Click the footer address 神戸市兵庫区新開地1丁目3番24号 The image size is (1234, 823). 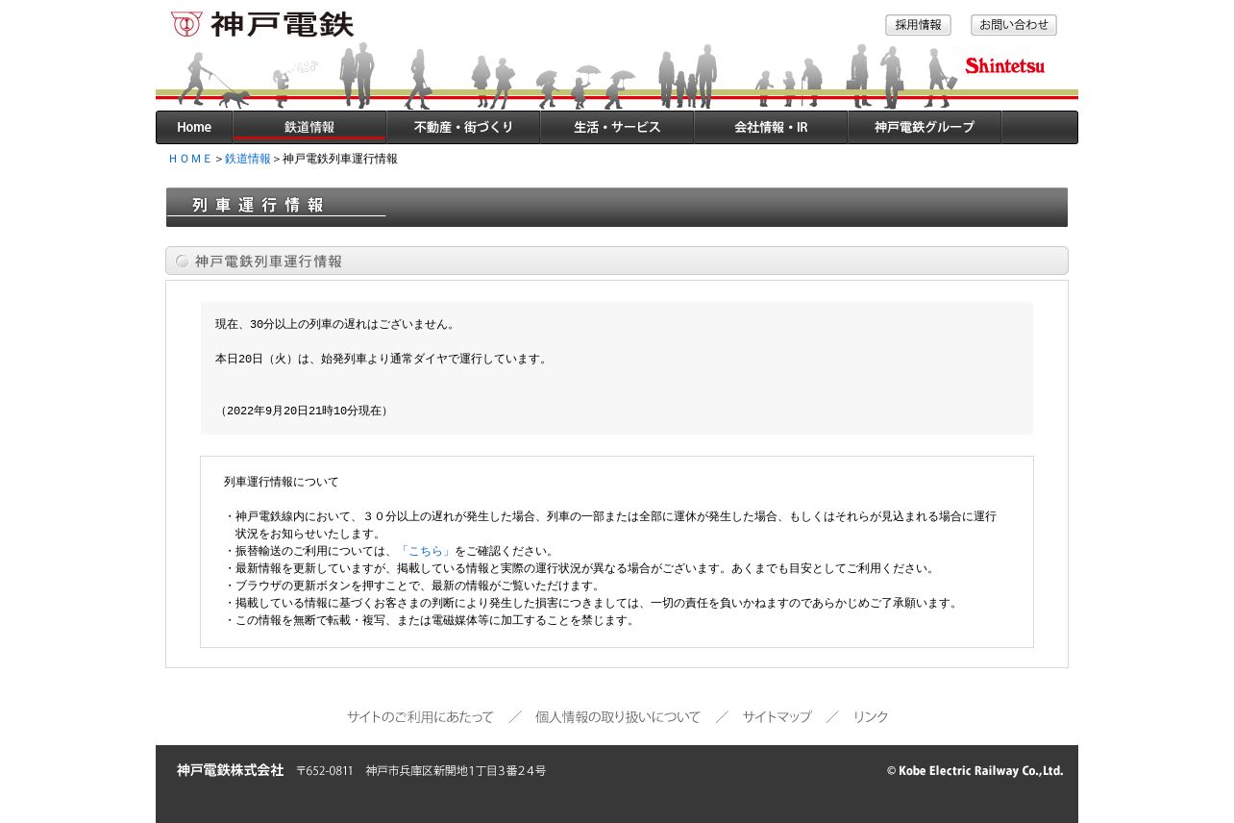tap(456, 771)
